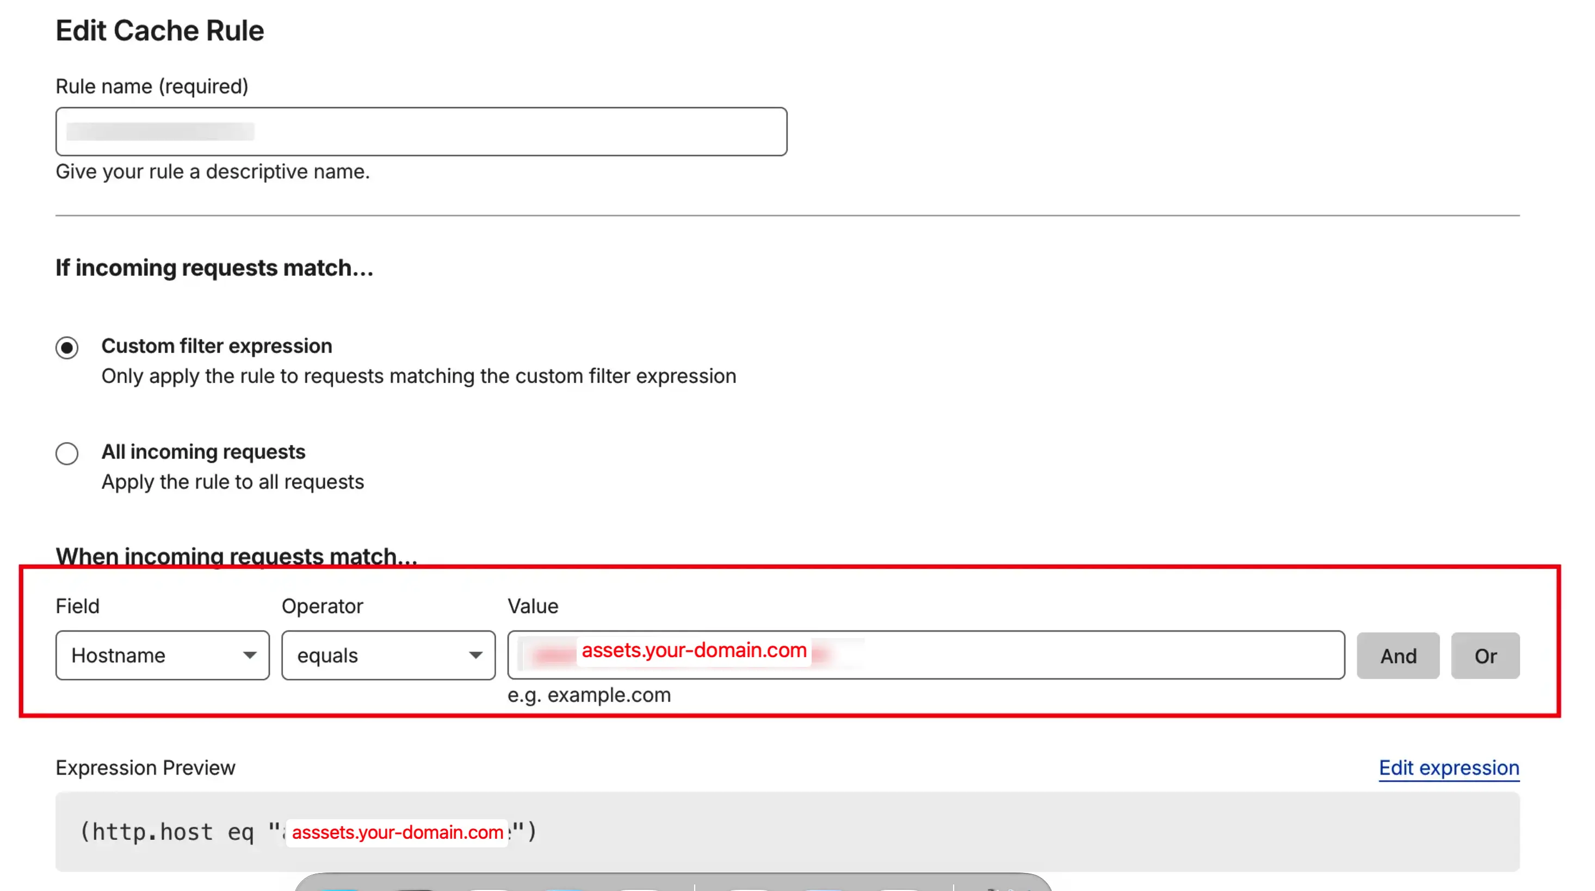Open the Edit expression link

pos(1448,768)
